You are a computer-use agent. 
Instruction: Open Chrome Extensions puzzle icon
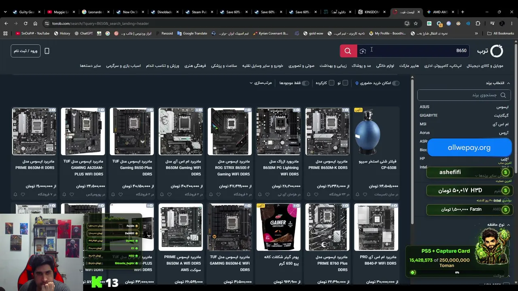point(478,23)
